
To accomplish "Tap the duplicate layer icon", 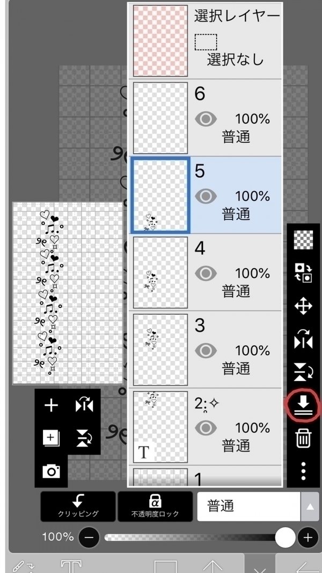I will (x=51, y=438).
